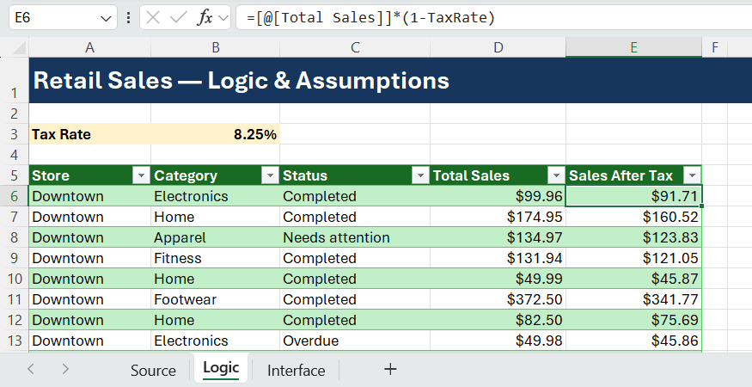Viewport: 752px width, 387px height.
Task: Click the Apparel category cell
Action: coord(216,237)
